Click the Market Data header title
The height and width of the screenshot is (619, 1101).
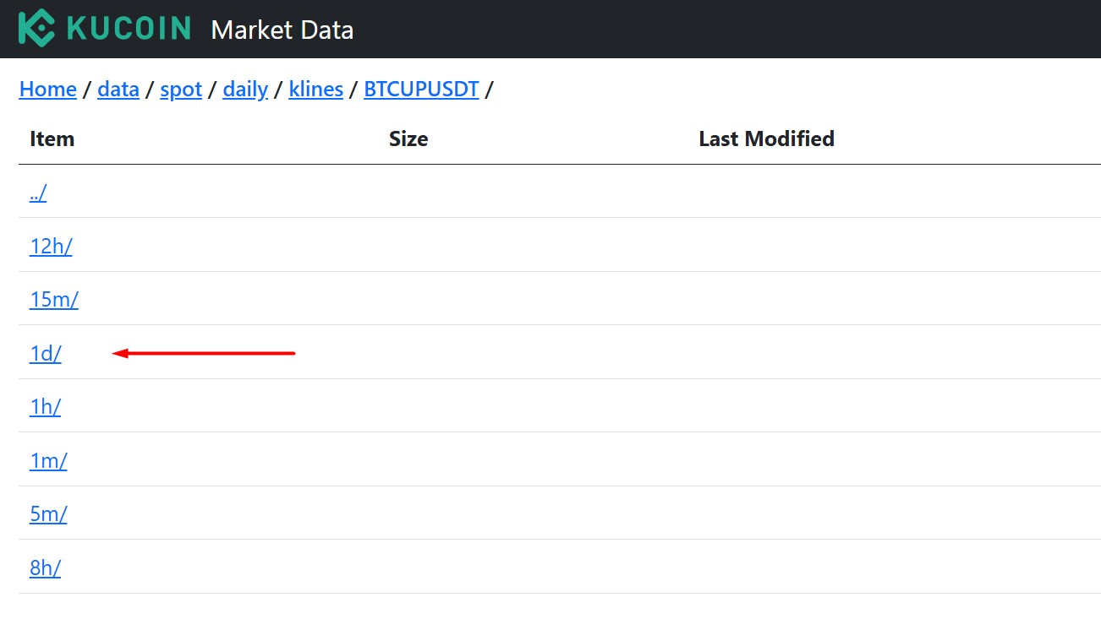pos(282,30)
